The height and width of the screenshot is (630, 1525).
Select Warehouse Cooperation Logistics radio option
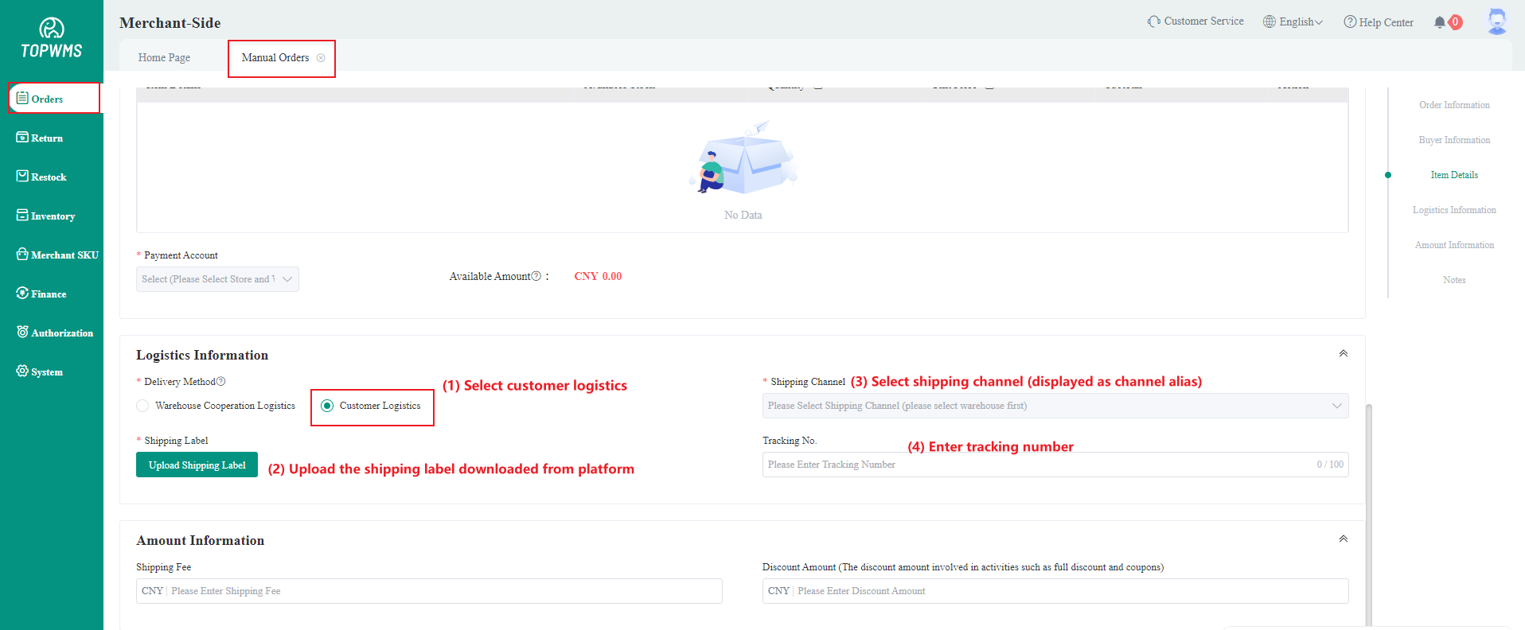[142, 406]
